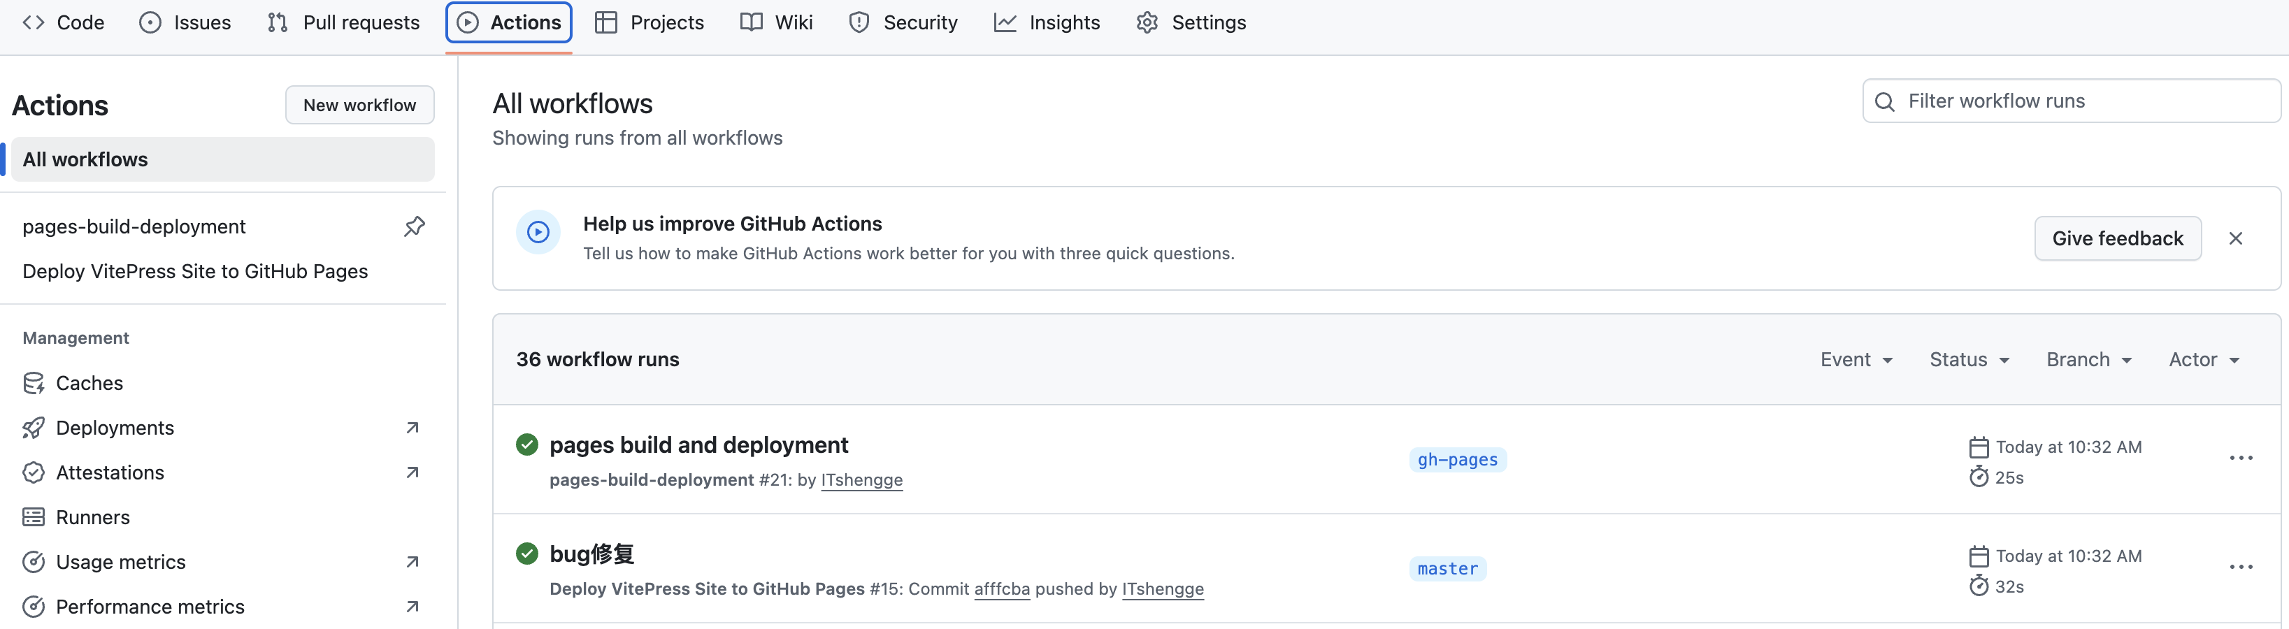This screenshot has height=629, width=2289.
Task: Open the three-dot menu for the bug修复 run
Action: pyautogui.click(x=2241, y=567)
